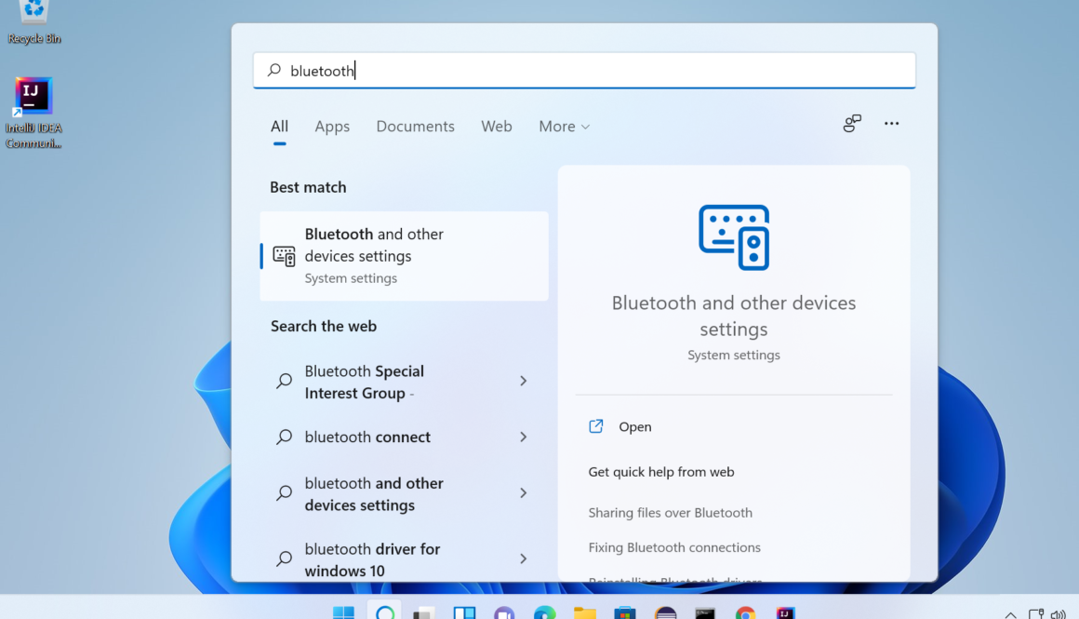Viewport: 1079px width, 619px height.
Task: Expand the Bluetooth Special Interest Group suggestion arrow
Action: 523,381
